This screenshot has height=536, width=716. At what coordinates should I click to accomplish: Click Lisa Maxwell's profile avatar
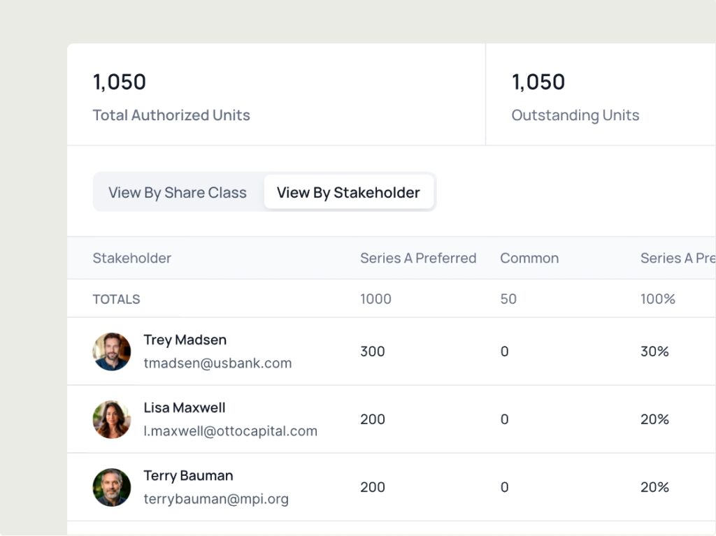[x=112, y=419]
